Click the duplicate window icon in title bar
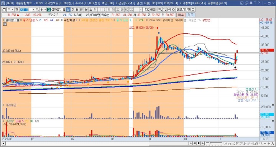276x147 pixels. point(246,3)
